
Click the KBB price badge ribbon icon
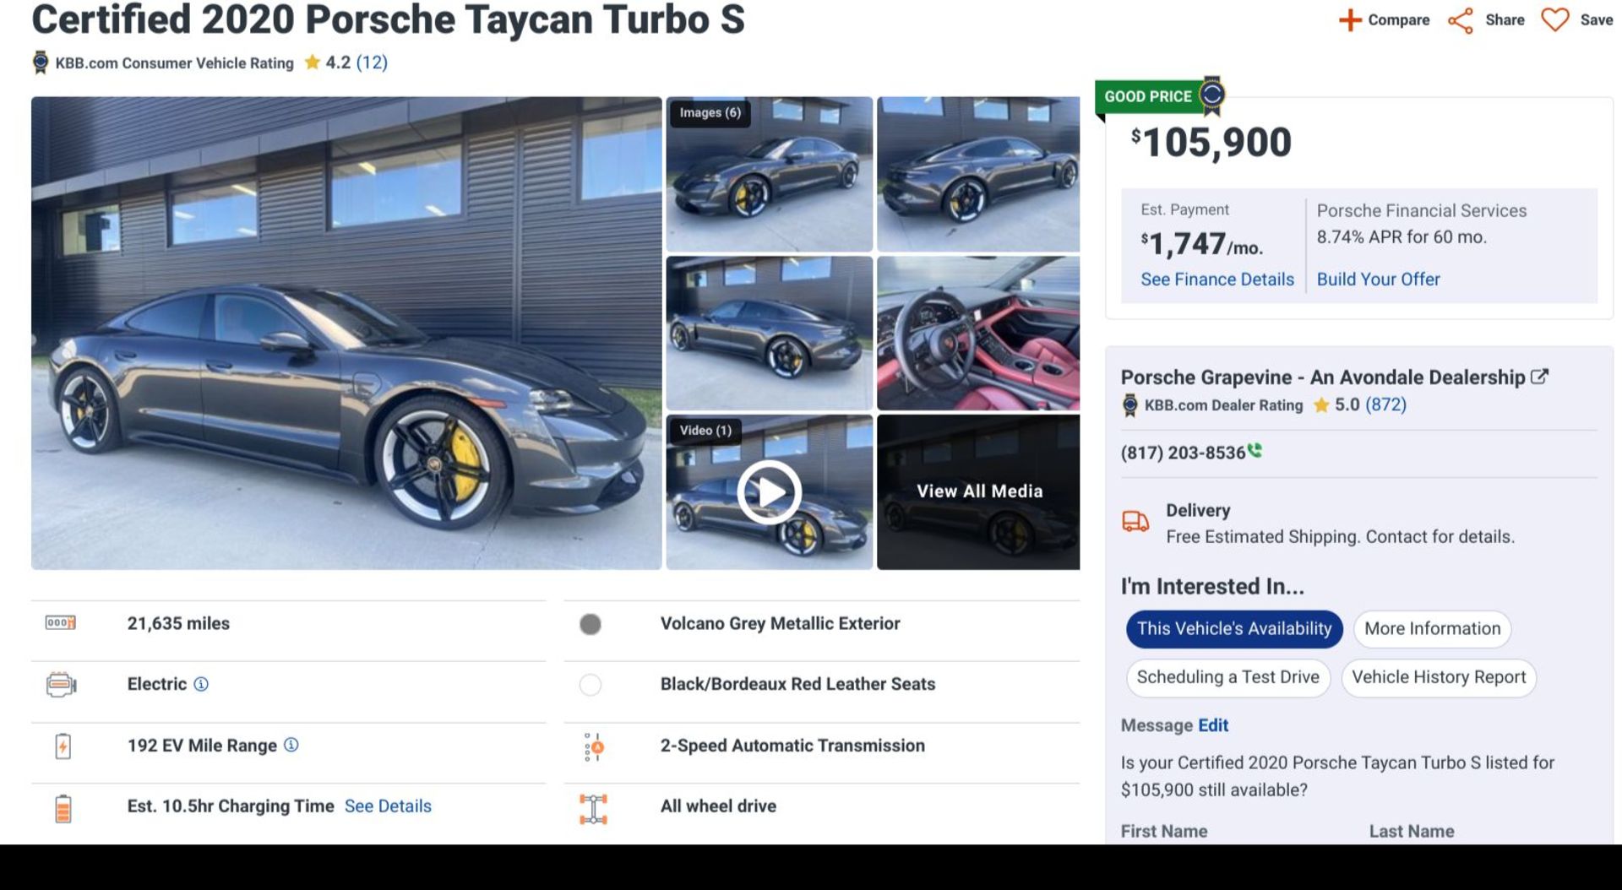click(1212, 95)
